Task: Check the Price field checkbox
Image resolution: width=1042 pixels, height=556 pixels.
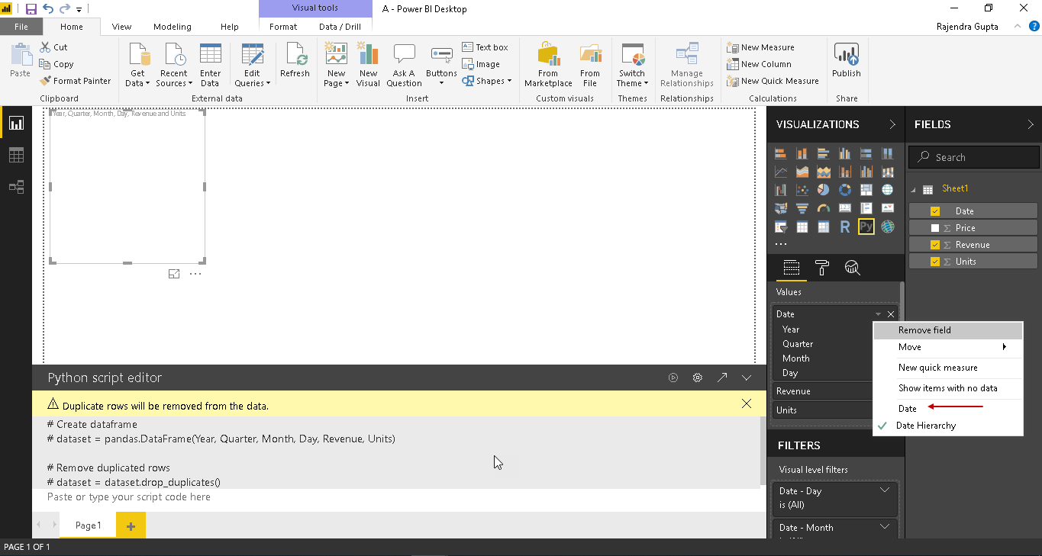Action: pos(935,228)
